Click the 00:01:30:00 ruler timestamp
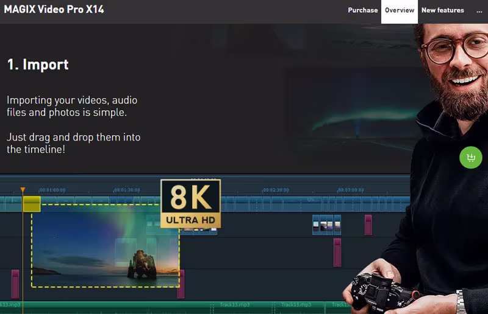The height and width of the screenshot is (314, 488). tap(127, 190)
